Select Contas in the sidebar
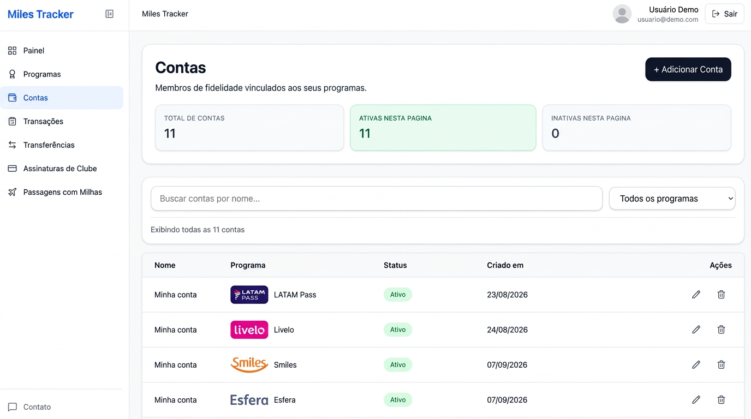This screenshot has width=751, height=419. [62, 98]
